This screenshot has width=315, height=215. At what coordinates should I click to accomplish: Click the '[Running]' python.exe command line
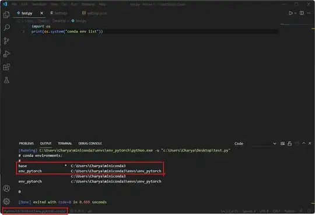(125, 150)
